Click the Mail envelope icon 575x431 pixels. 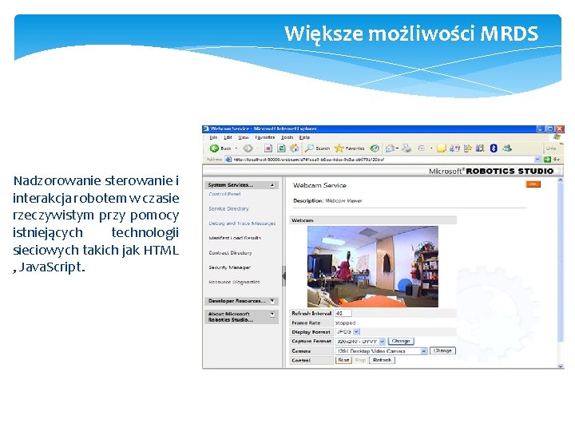click(x=391, y=148)
